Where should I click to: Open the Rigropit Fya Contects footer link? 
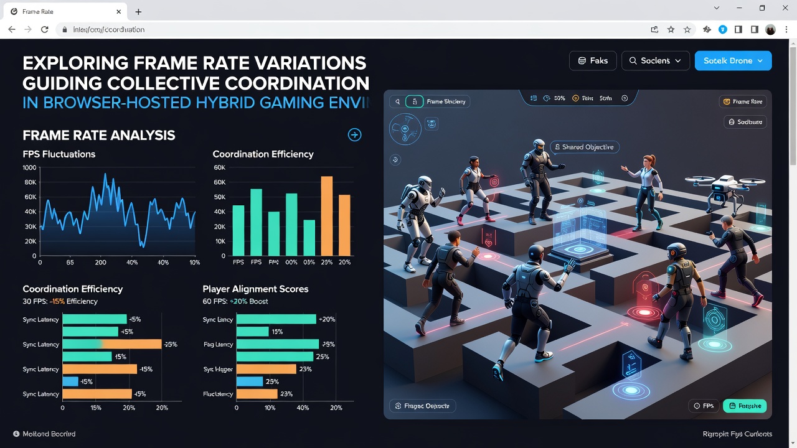coord(737,434)
